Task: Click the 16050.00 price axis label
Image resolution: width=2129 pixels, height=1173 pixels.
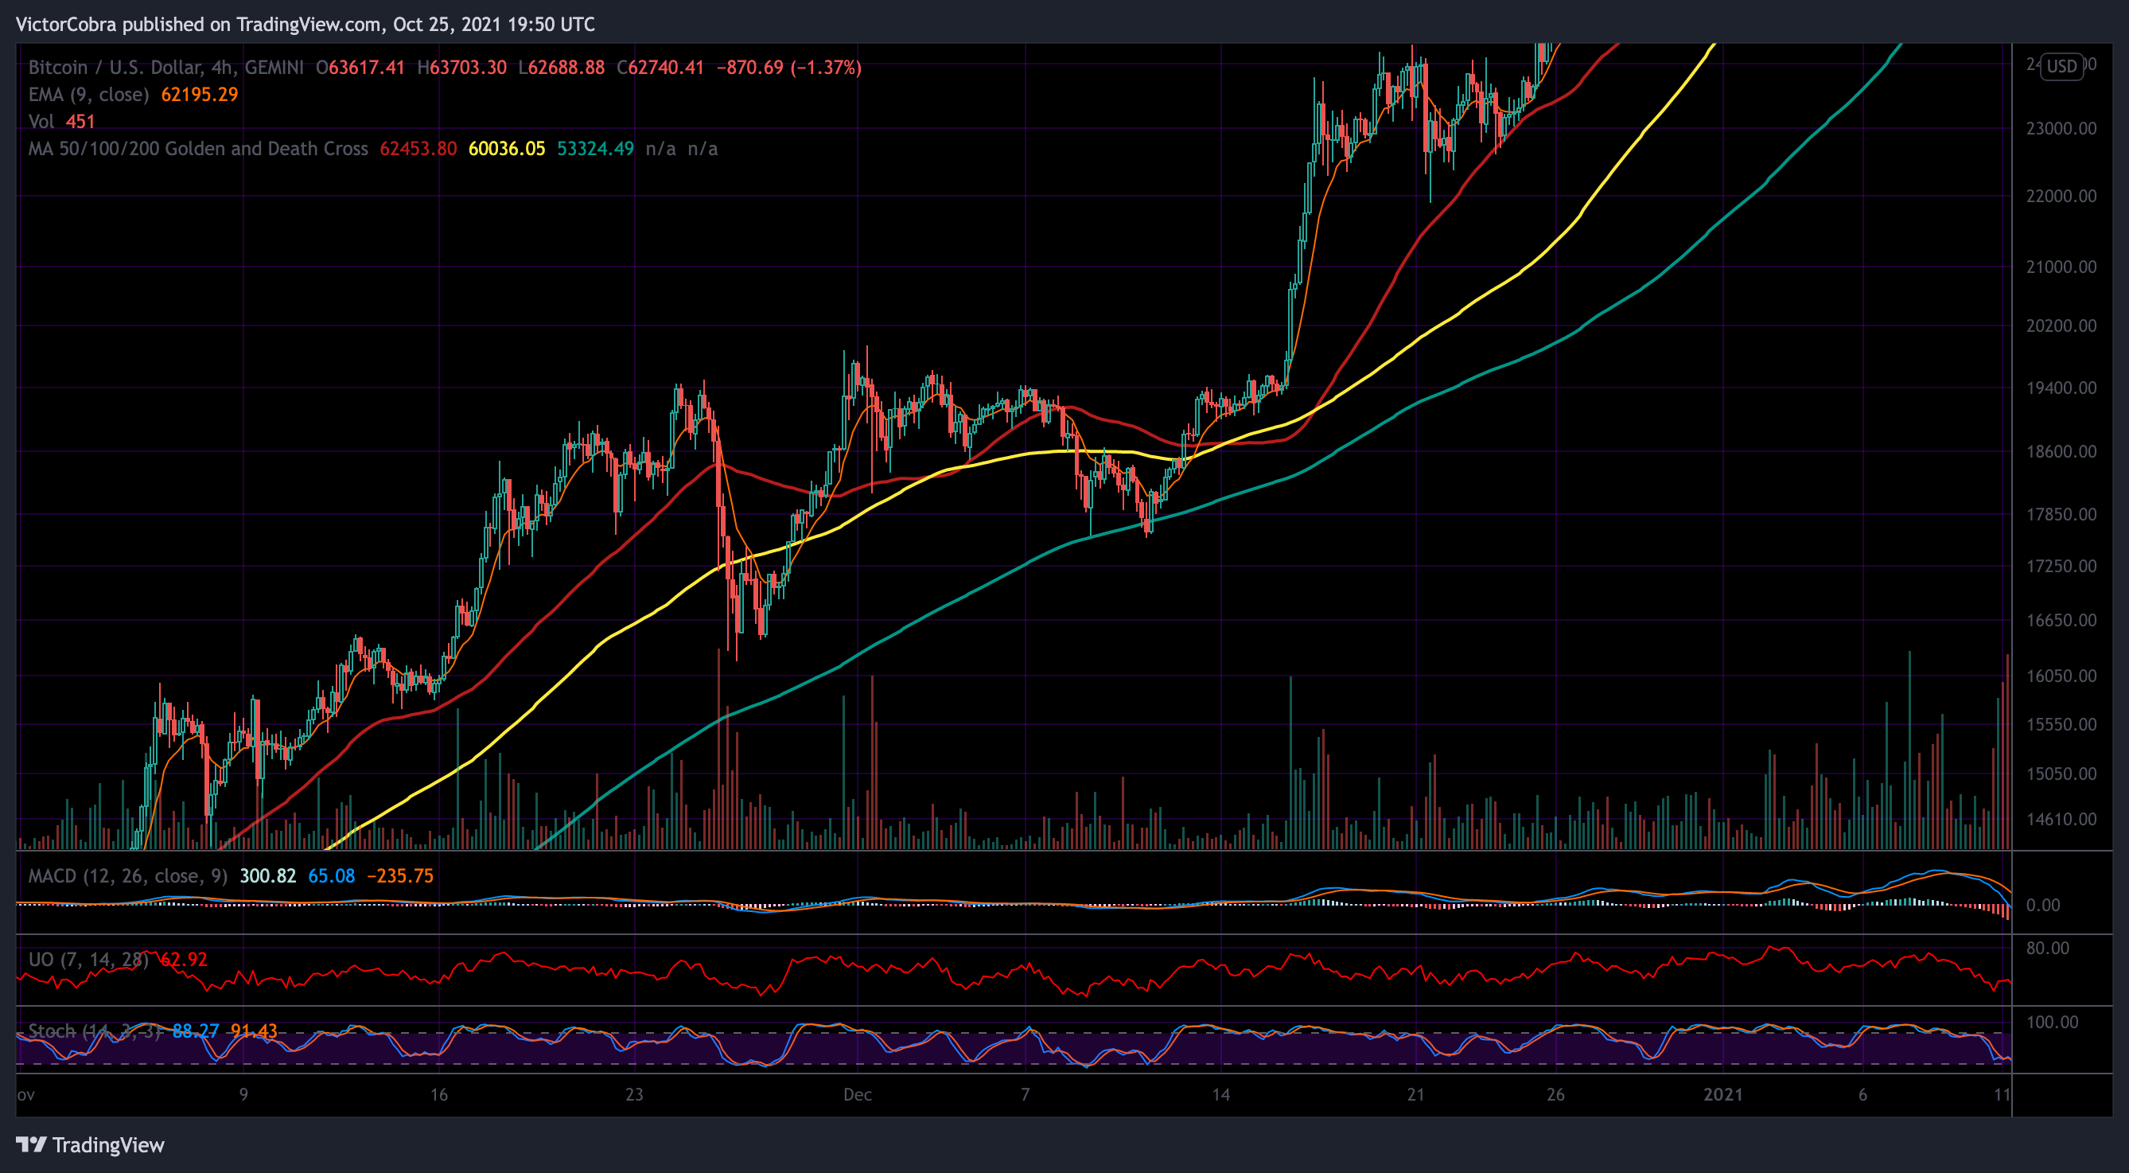Action: pos(2061,676)
